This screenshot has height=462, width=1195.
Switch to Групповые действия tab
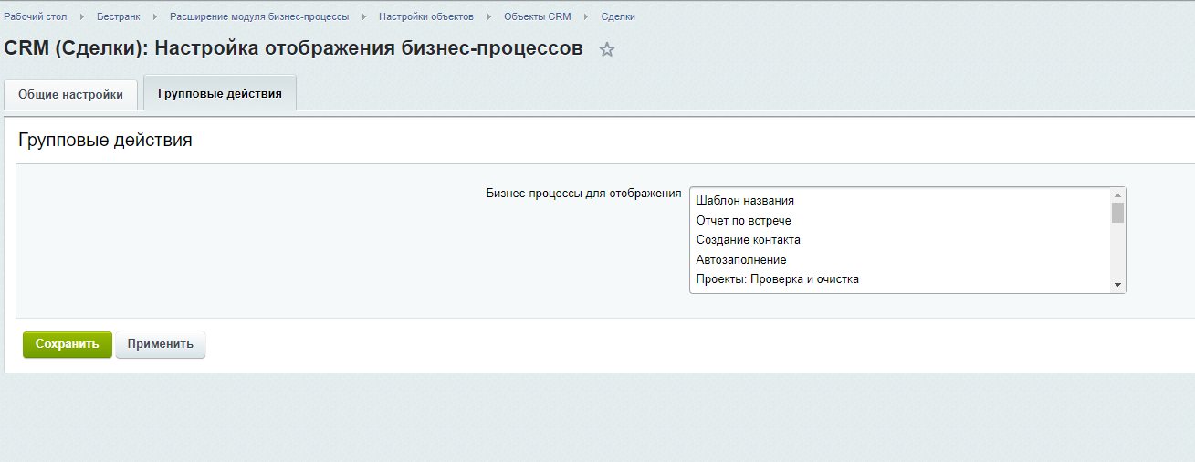[219, 94]
